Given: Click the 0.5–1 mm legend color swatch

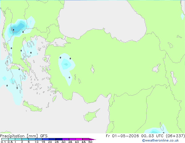Looking at the screenshot, I should [x=12, y=139].
